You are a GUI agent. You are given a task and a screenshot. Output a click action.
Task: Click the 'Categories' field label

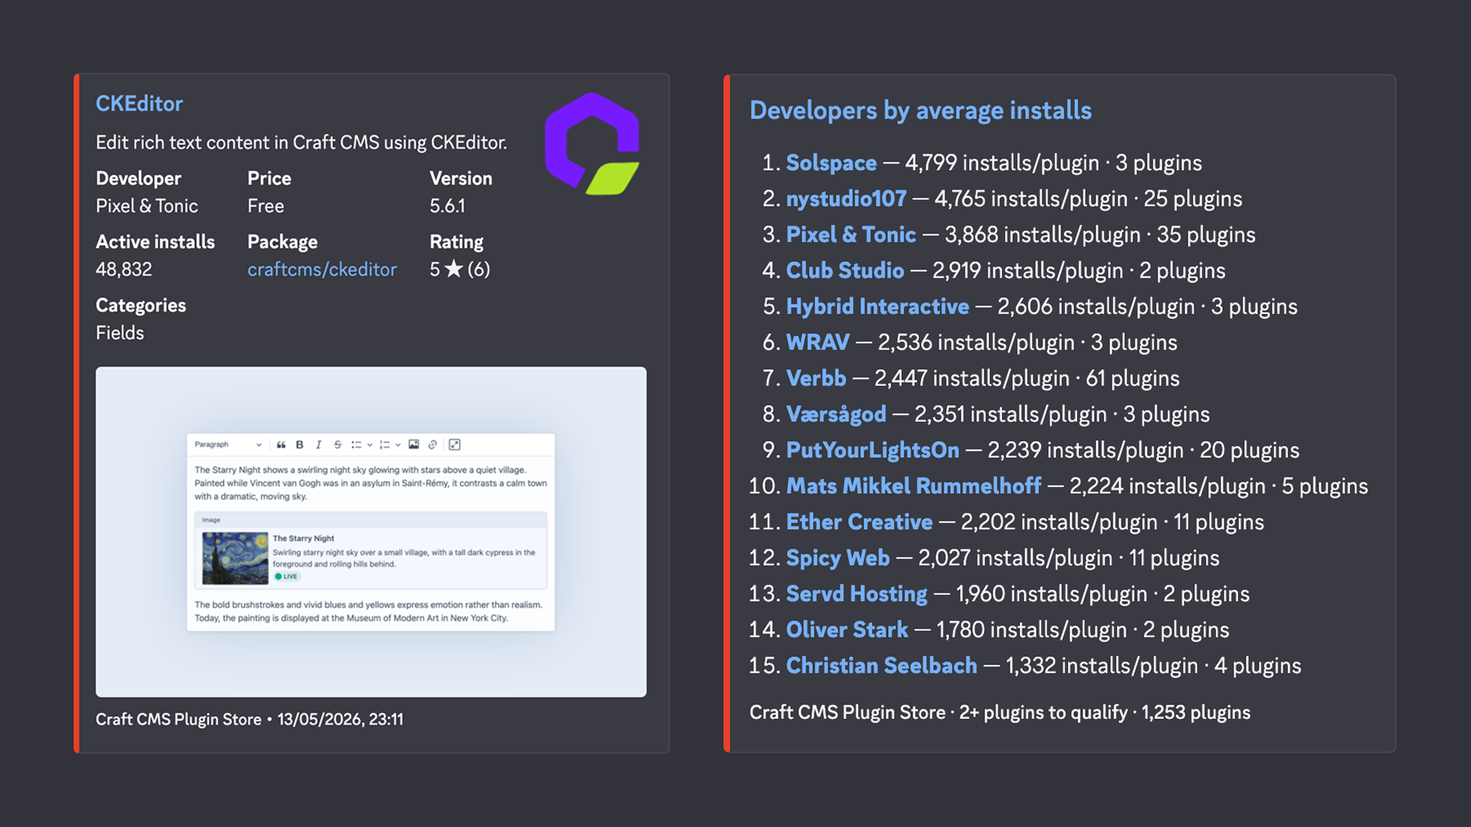point(140,306)
